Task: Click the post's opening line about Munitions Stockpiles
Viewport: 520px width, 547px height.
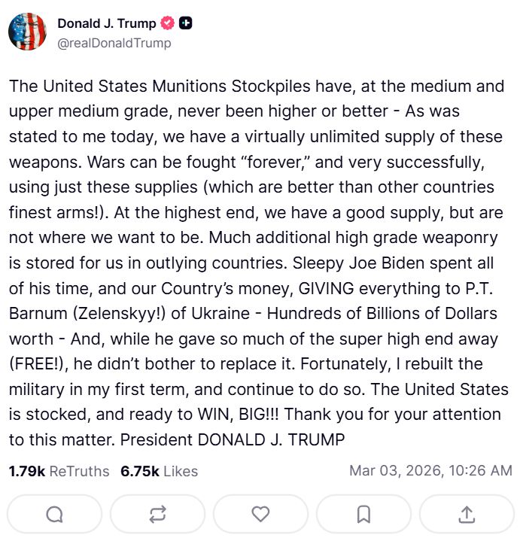Action: (257, 87)
